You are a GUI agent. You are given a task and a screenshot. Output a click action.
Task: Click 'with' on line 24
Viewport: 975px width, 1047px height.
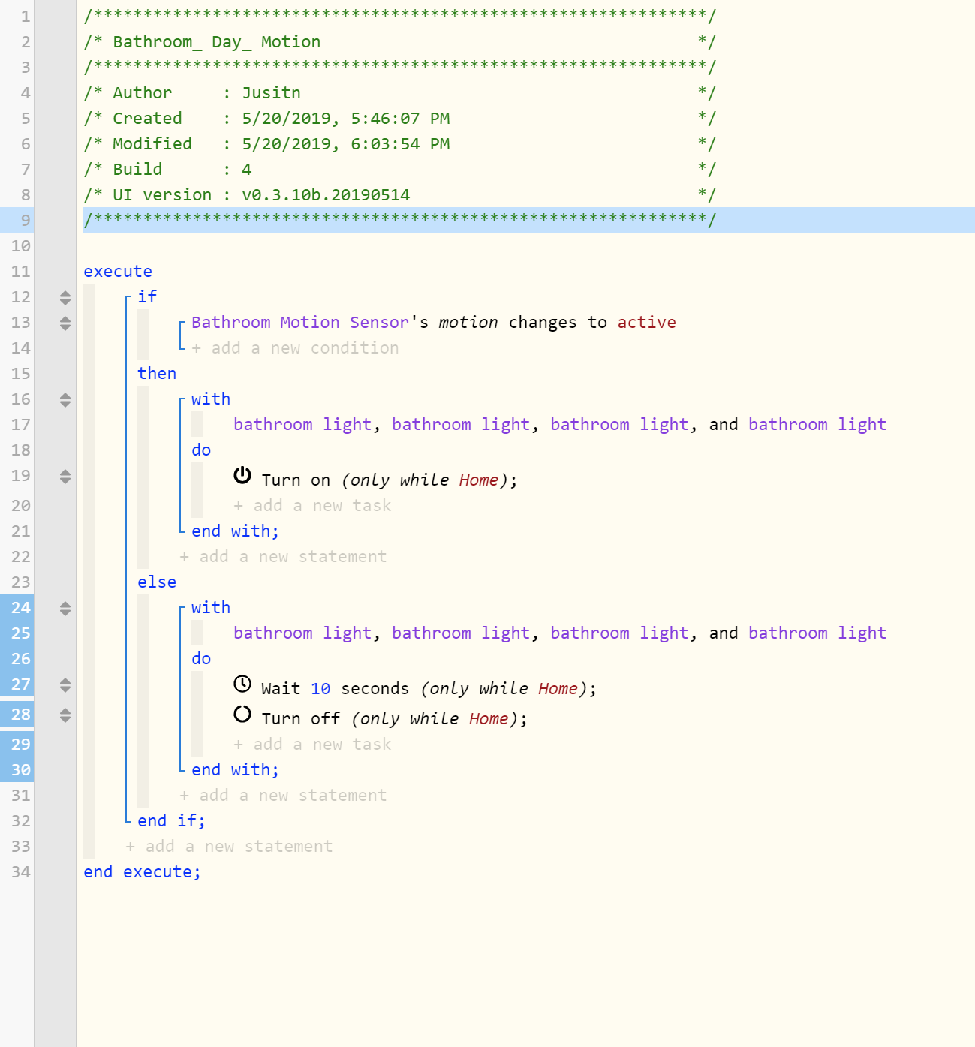click(211, 607)
